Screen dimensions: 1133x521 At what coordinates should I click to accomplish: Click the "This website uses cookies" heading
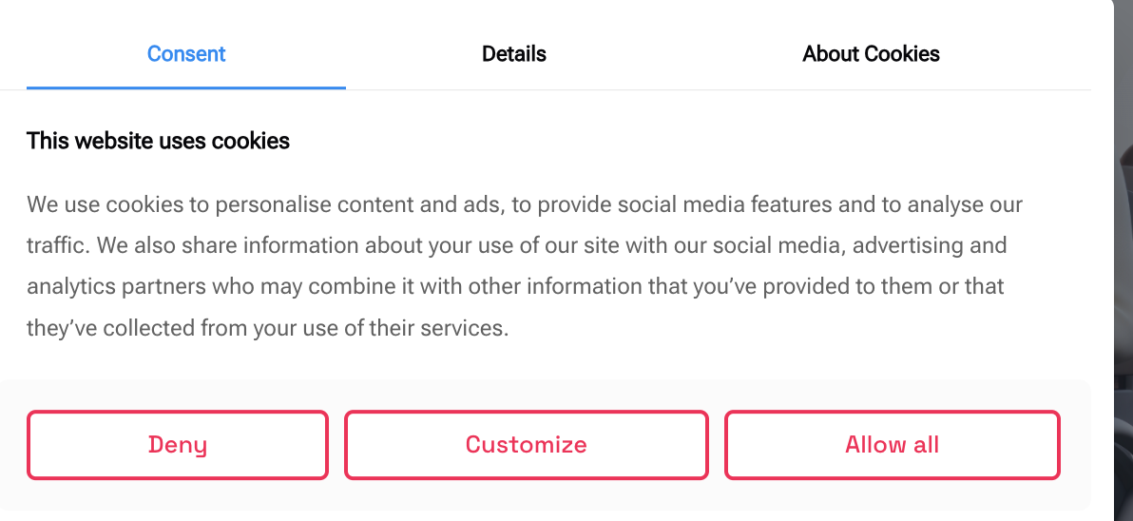(x=158, y=141)
